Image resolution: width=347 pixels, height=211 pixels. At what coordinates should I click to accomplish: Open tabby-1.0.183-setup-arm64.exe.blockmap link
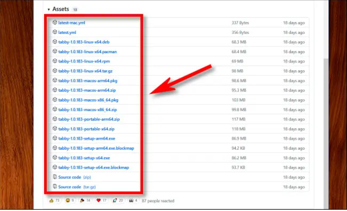(96, 148)
